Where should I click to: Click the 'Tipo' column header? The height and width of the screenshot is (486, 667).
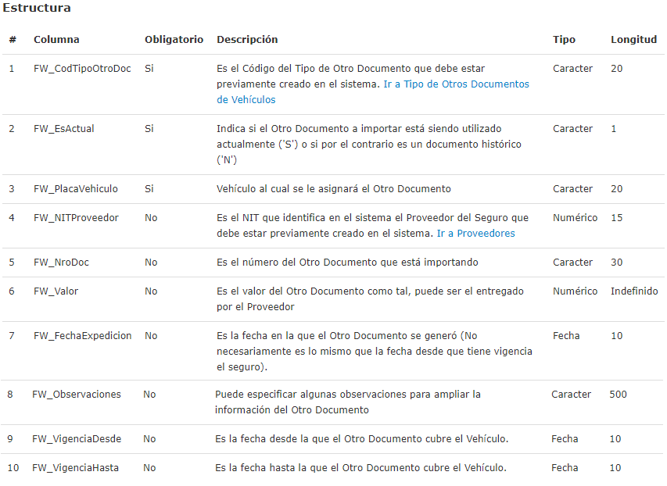[x=564, y=40]
